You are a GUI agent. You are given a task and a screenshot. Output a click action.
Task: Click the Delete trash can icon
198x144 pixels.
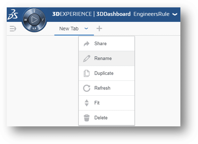coord(87,118)
